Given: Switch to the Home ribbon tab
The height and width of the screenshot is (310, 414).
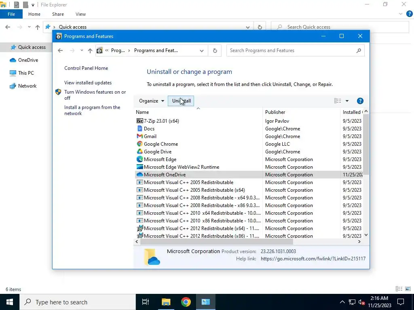Looking at the screenshot, I should pos(34,14).
